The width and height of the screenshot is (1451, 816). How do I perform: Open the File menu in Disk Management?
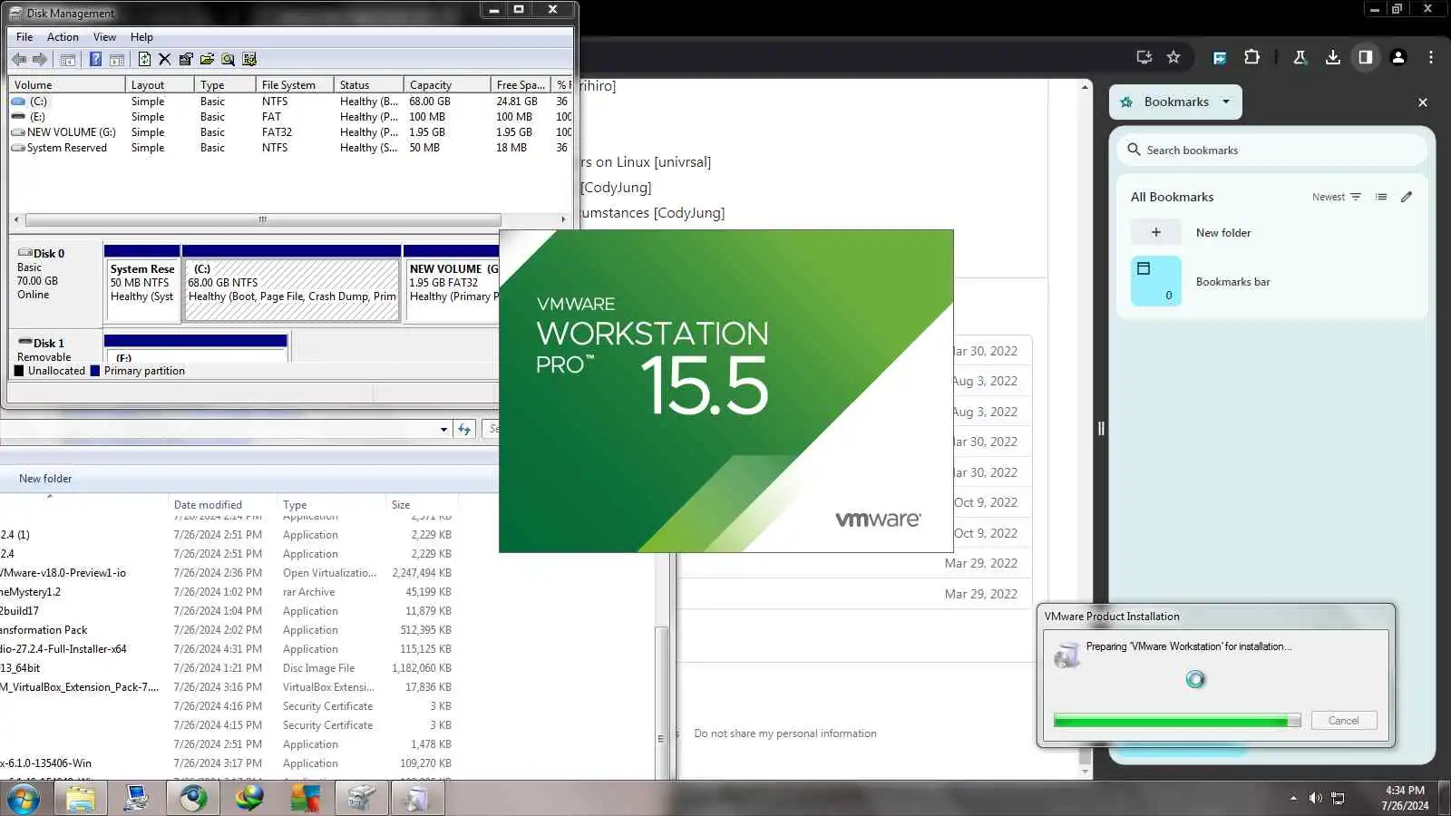pyautogui.click(x=24, y=37)
